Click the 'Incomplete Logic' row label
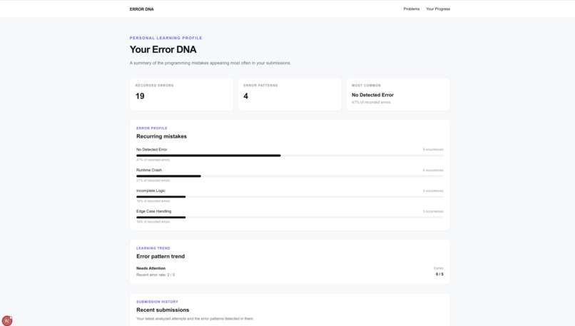 coord(151,190)
